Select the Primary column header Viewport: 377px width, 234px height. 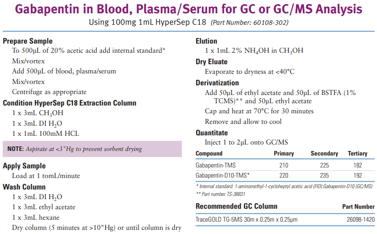(284, 154)
